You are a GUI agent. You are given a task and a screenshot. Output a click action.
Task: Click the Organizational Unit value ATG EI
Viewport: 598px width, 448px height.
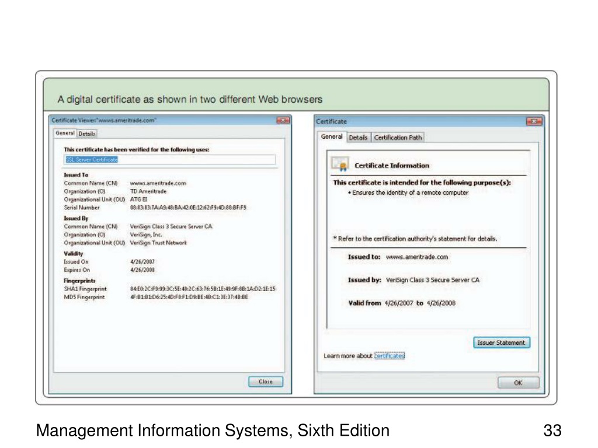coord(138,199)
